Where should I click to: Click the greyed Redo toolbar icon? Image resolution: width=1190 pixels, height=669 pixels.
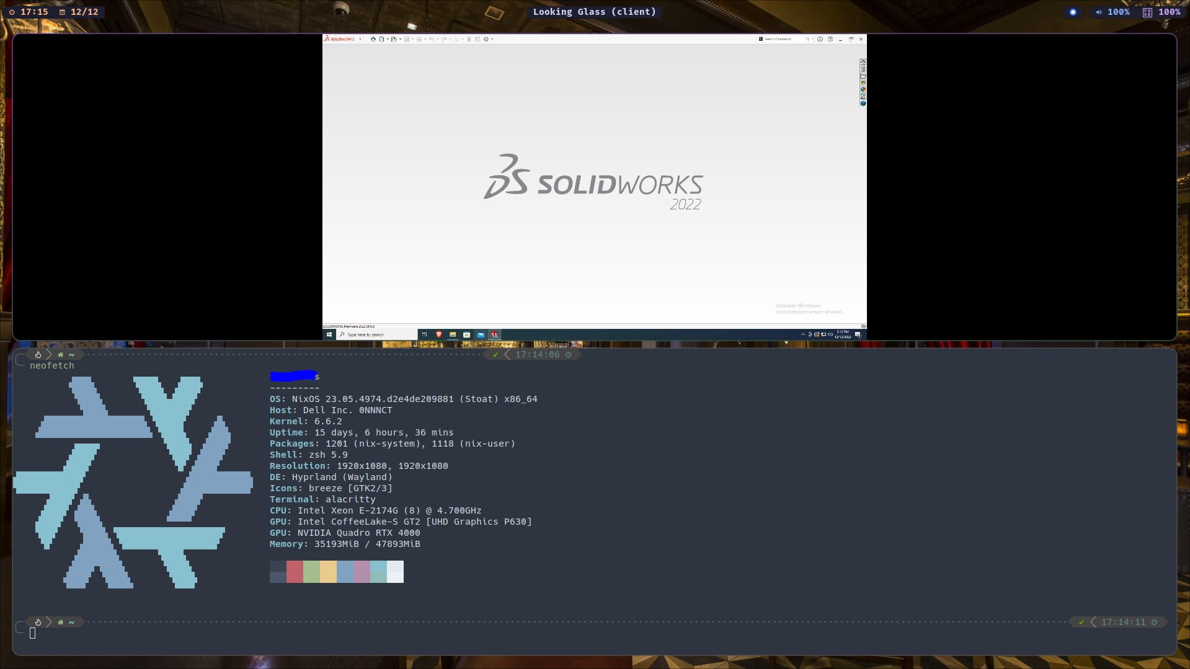(x=444, y=39)
